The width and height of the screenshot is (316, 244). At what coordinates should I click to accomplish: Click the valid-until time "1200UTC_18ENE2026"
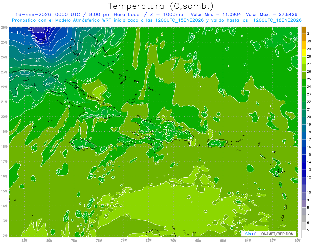tap(277, 20)
